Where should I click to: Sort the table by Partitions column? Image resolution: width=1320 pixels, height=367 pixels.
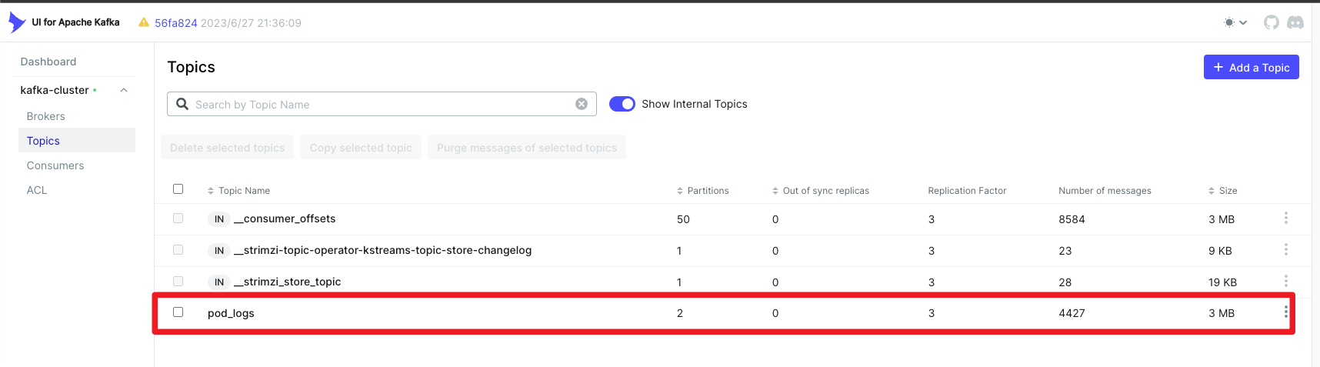(703, 191)
